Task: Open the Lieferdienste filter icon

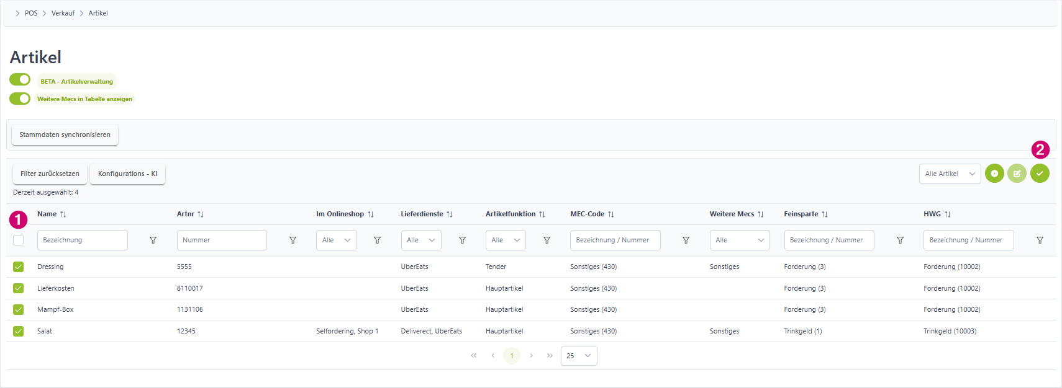Action: click(463, 240)
